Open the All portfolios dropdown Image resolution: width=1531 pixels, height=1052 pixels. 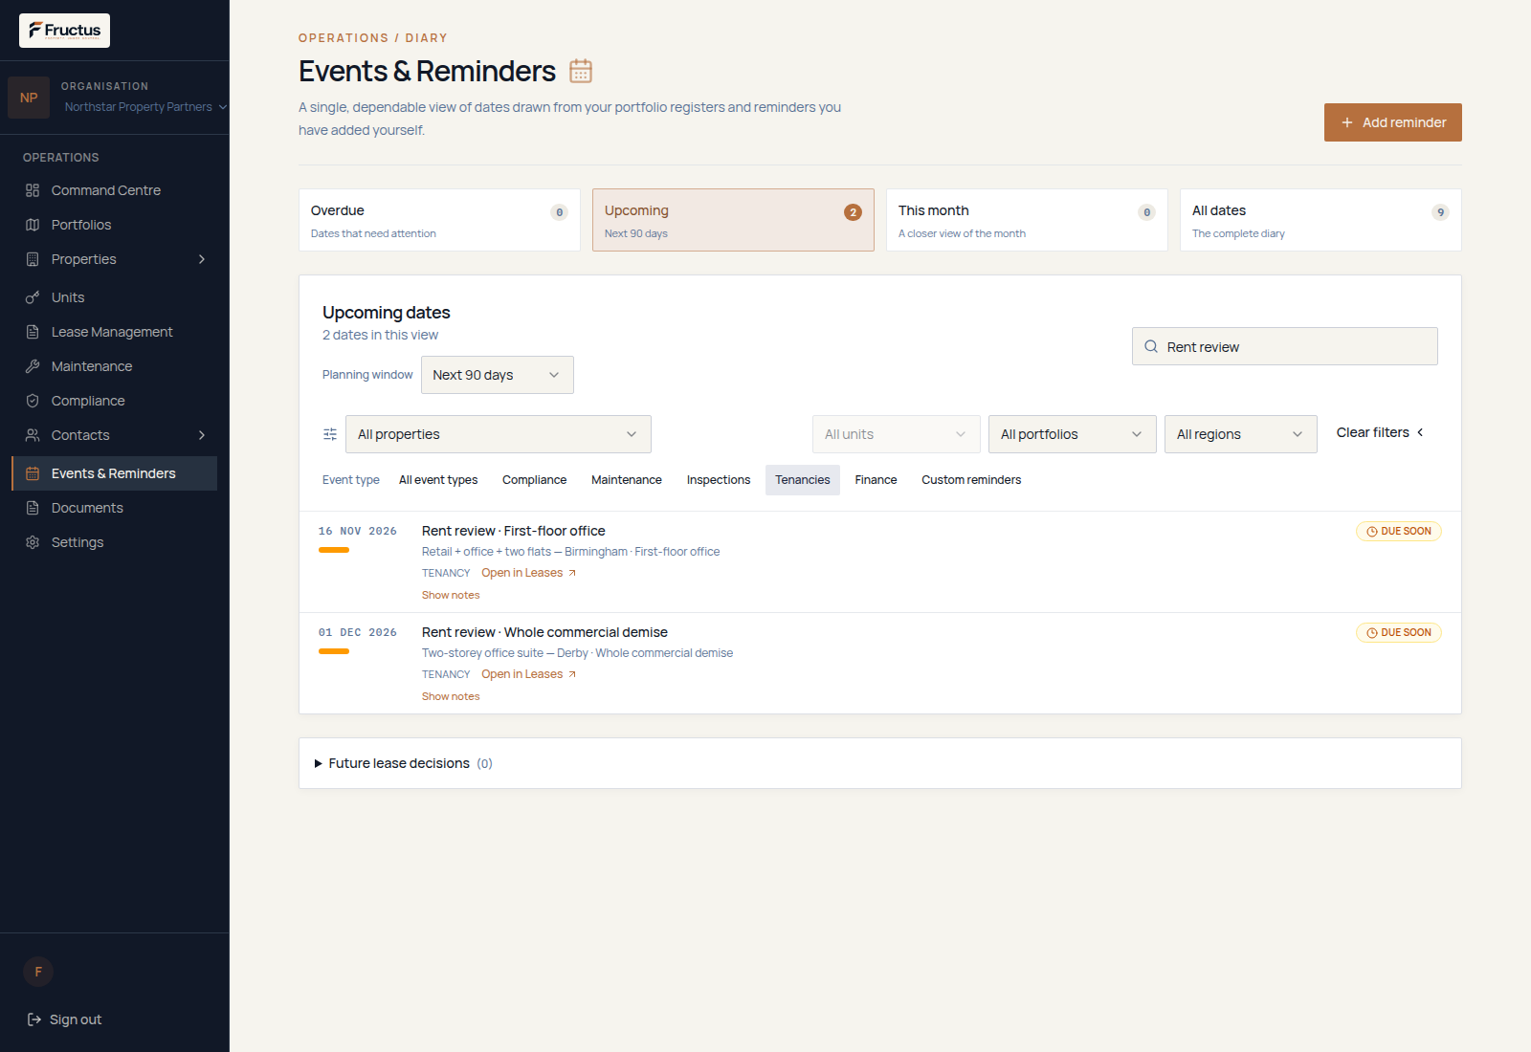1073,434
